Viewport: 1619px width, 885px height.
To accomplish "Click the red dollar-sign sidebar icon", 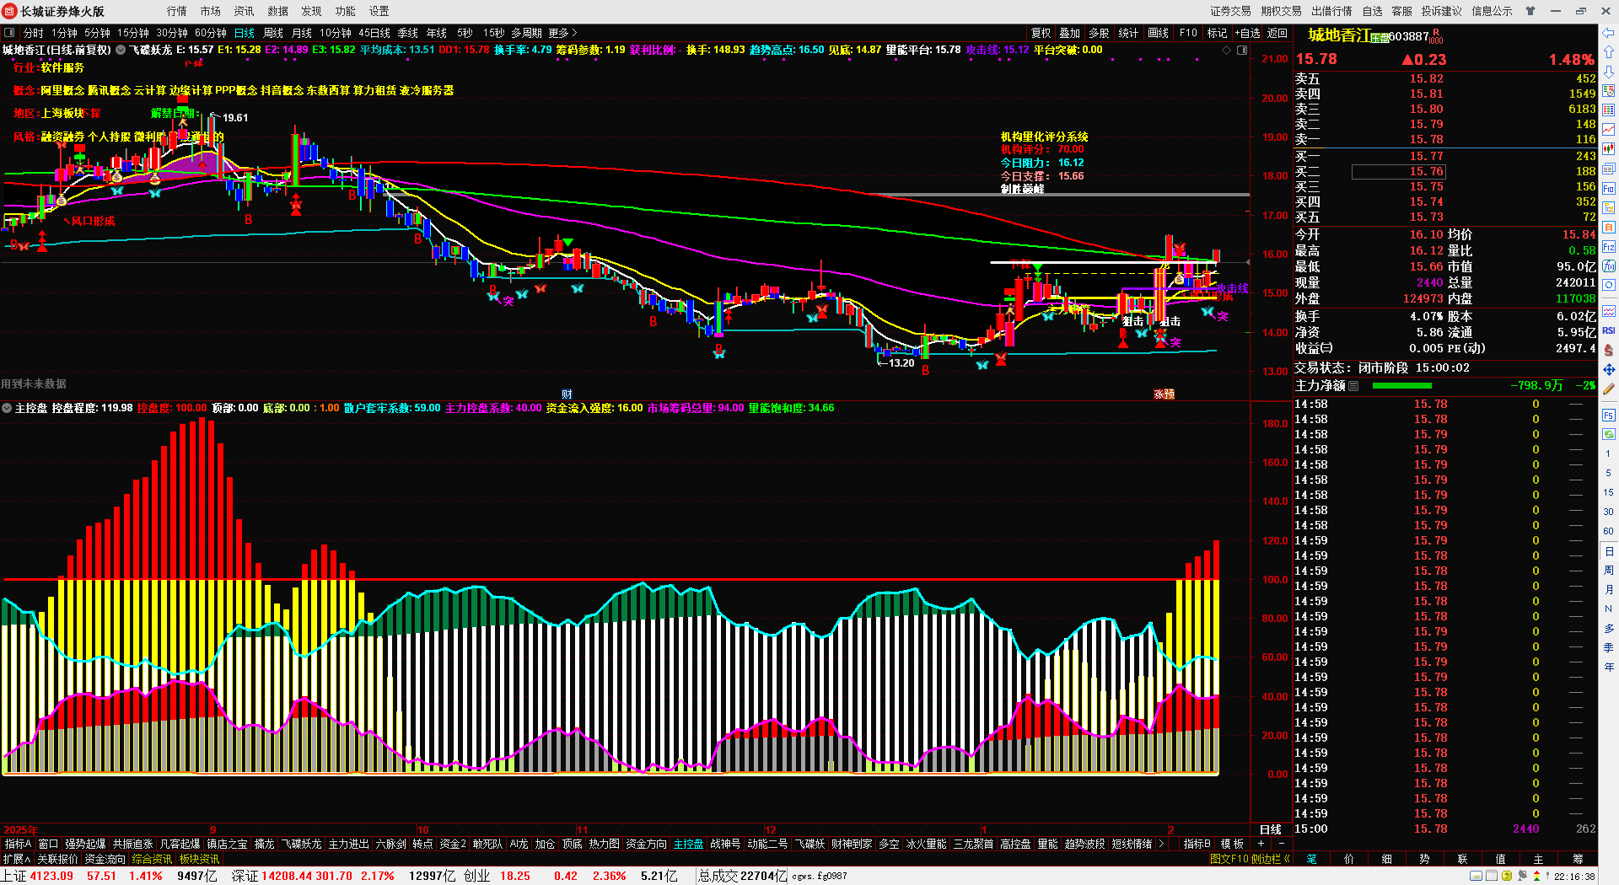I will [x=1609, y=350].
